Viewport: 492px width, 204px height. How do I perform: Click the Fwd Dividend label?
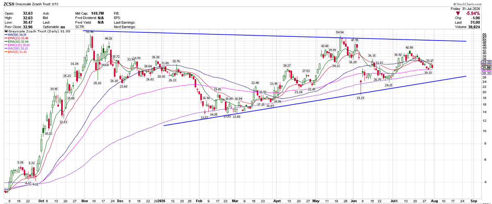(x=86, y=18)
